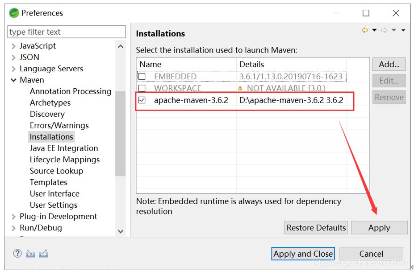Click the WORKSPACE warning icon

tap(240, 88)
